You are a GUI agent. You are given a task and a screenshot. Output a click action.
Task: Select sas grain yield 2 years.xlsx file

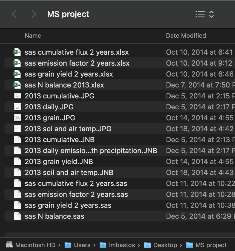pyautogui.click(x=68, y=74)
